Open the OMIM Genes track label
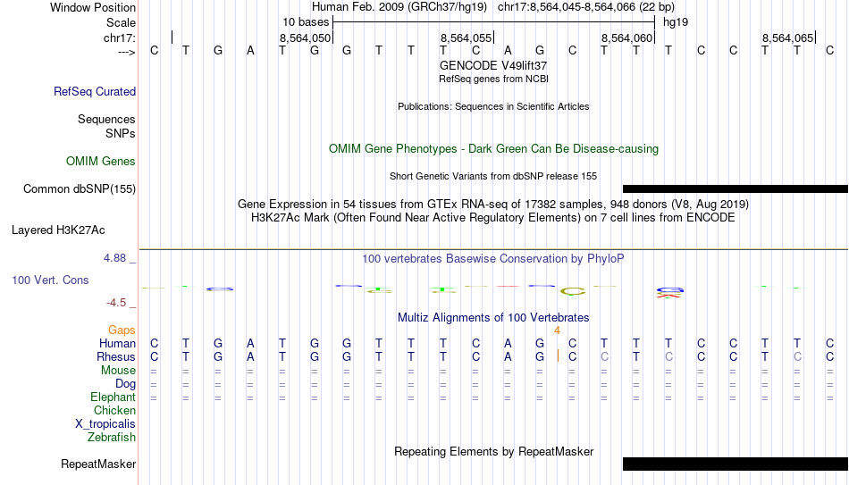The height and width of the screenshot is (485, 849). pyautogui.click(x=101, y=162)
